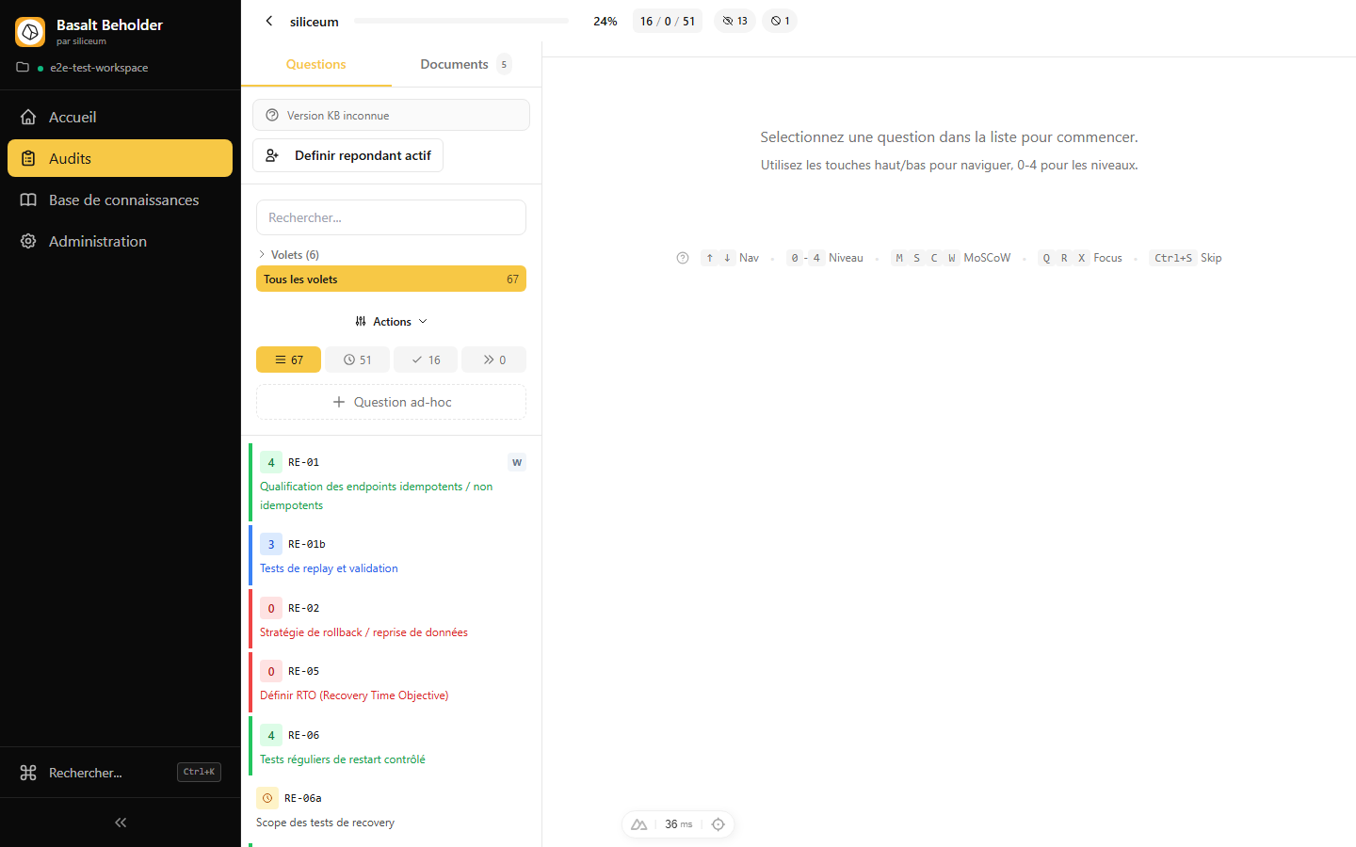Click level 3 badge on RE-01b
The height and width of the screenshot is (847, 1356).
click(271, 544)
